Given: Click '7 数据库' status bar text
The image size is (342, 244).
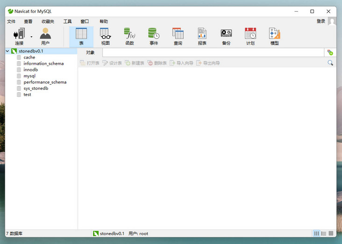Looking at the screenshot, I should click(x=14, y=234).
